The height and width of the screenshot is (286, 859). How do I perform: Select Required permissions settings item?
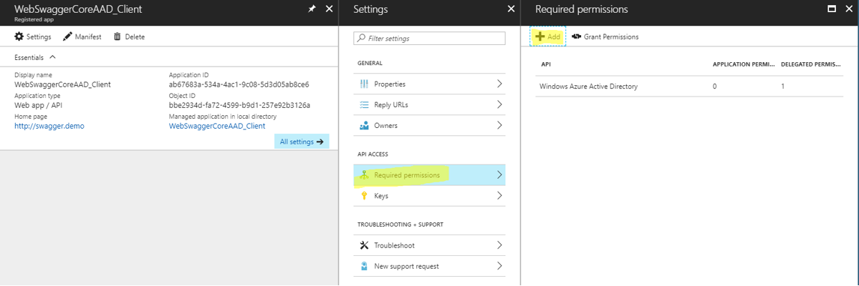pyautogui.click(x=430, y=175)
